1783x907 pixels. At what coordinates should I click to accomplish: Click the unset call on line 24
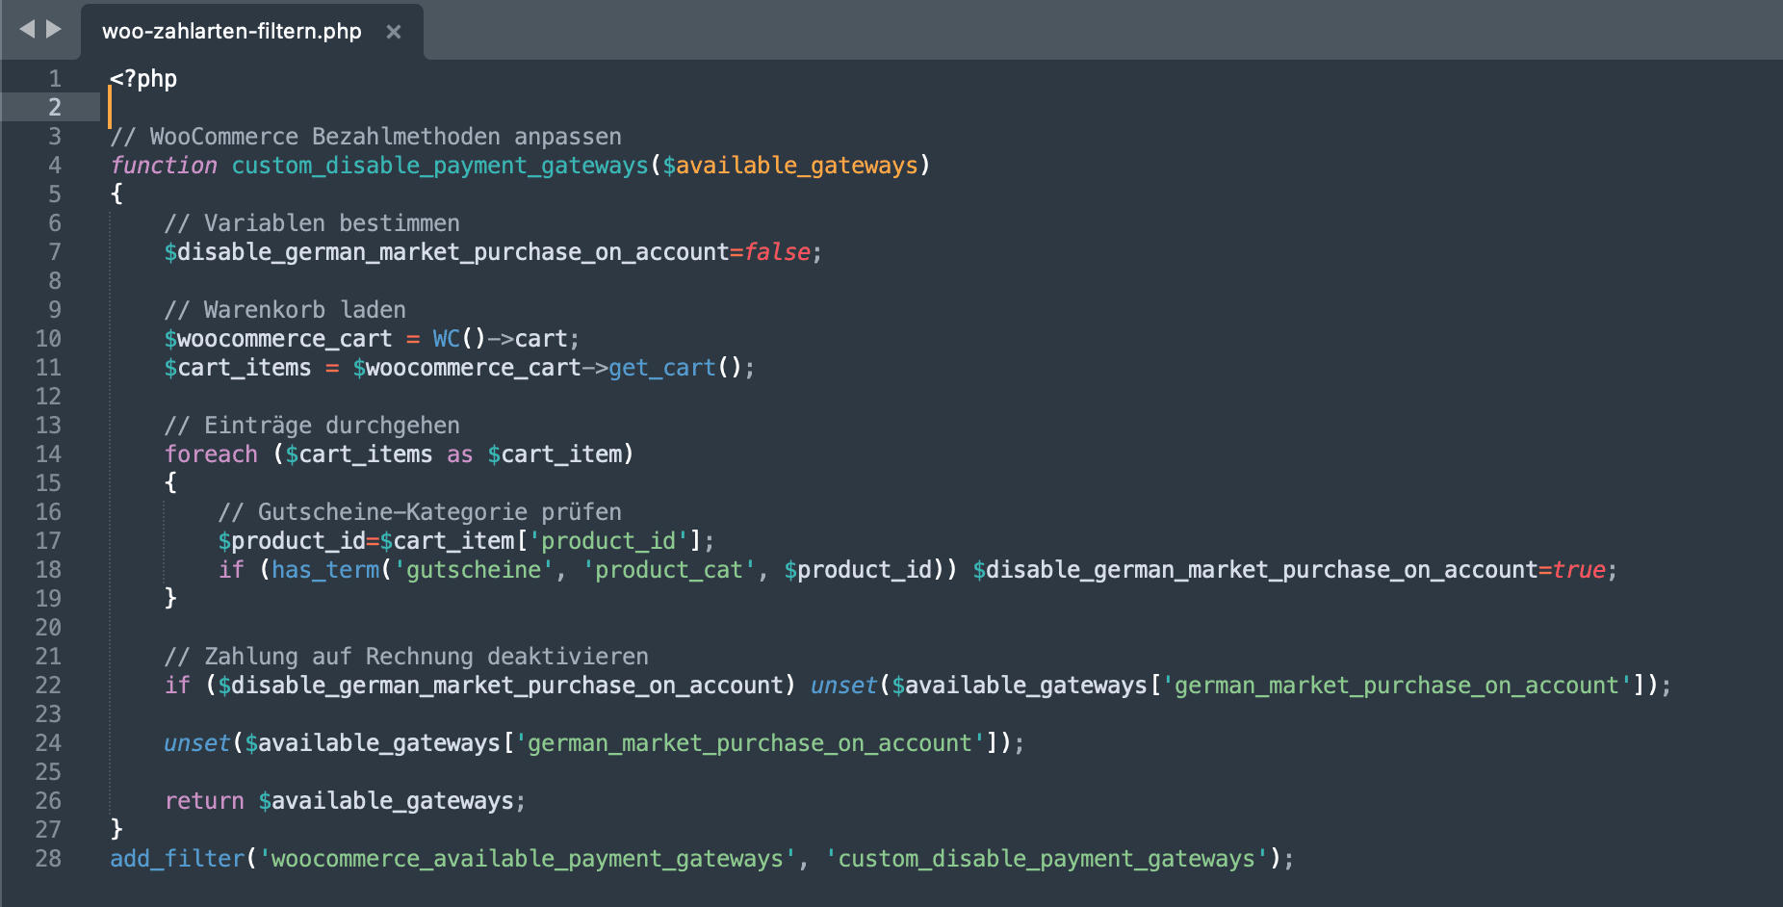click(197, 743)
